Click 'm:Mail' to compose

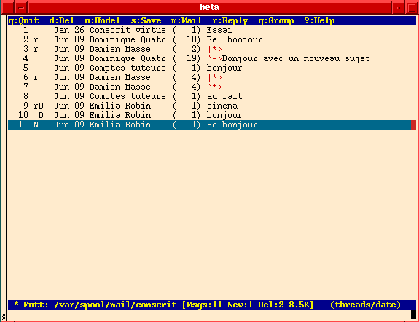187,20
